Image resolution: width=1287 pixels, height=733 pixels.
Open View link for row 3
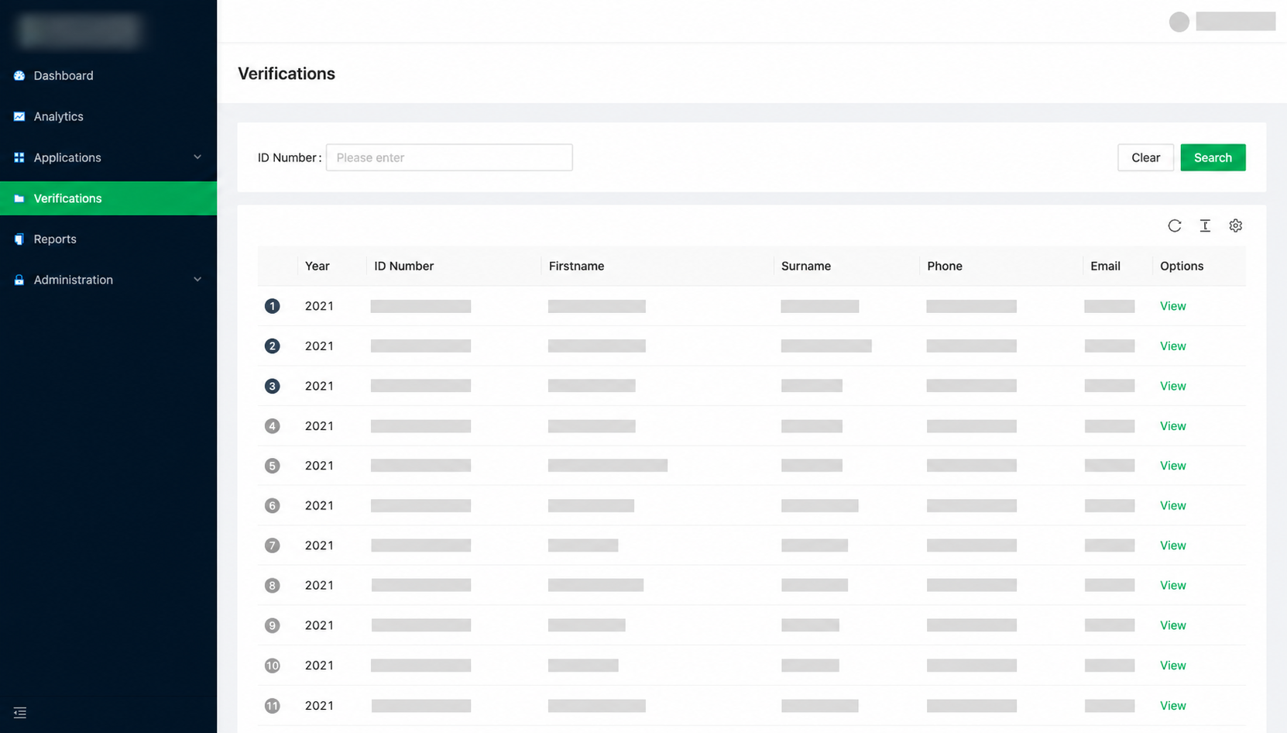pos(1172,386)
